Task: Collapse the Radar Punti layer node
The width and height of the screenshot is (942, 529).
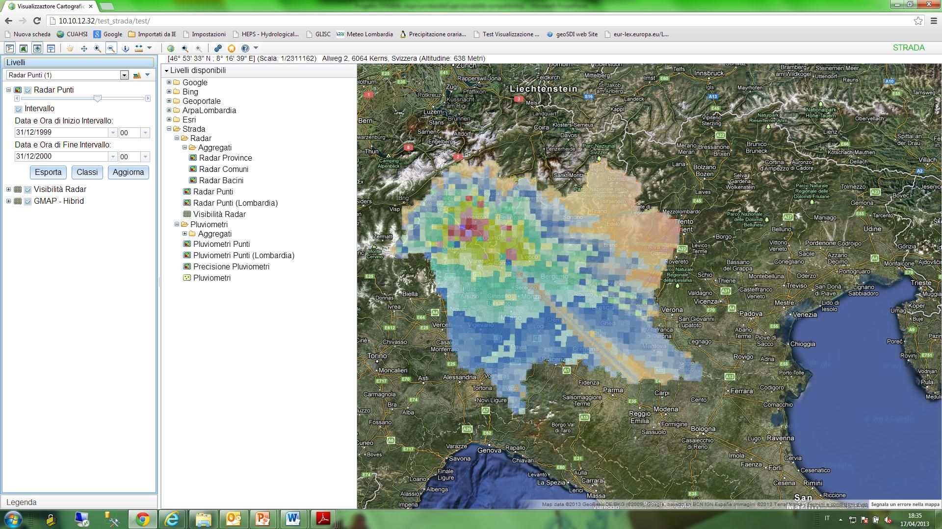Action: point(8,90)
